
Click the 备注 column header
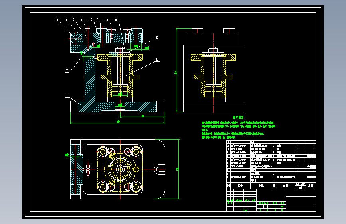pos(311,186)
